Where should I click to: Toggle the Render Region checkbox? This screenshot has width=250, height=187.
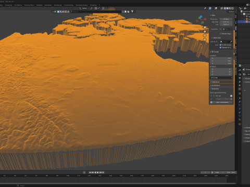pyautogui.click(x=220, y=34)
